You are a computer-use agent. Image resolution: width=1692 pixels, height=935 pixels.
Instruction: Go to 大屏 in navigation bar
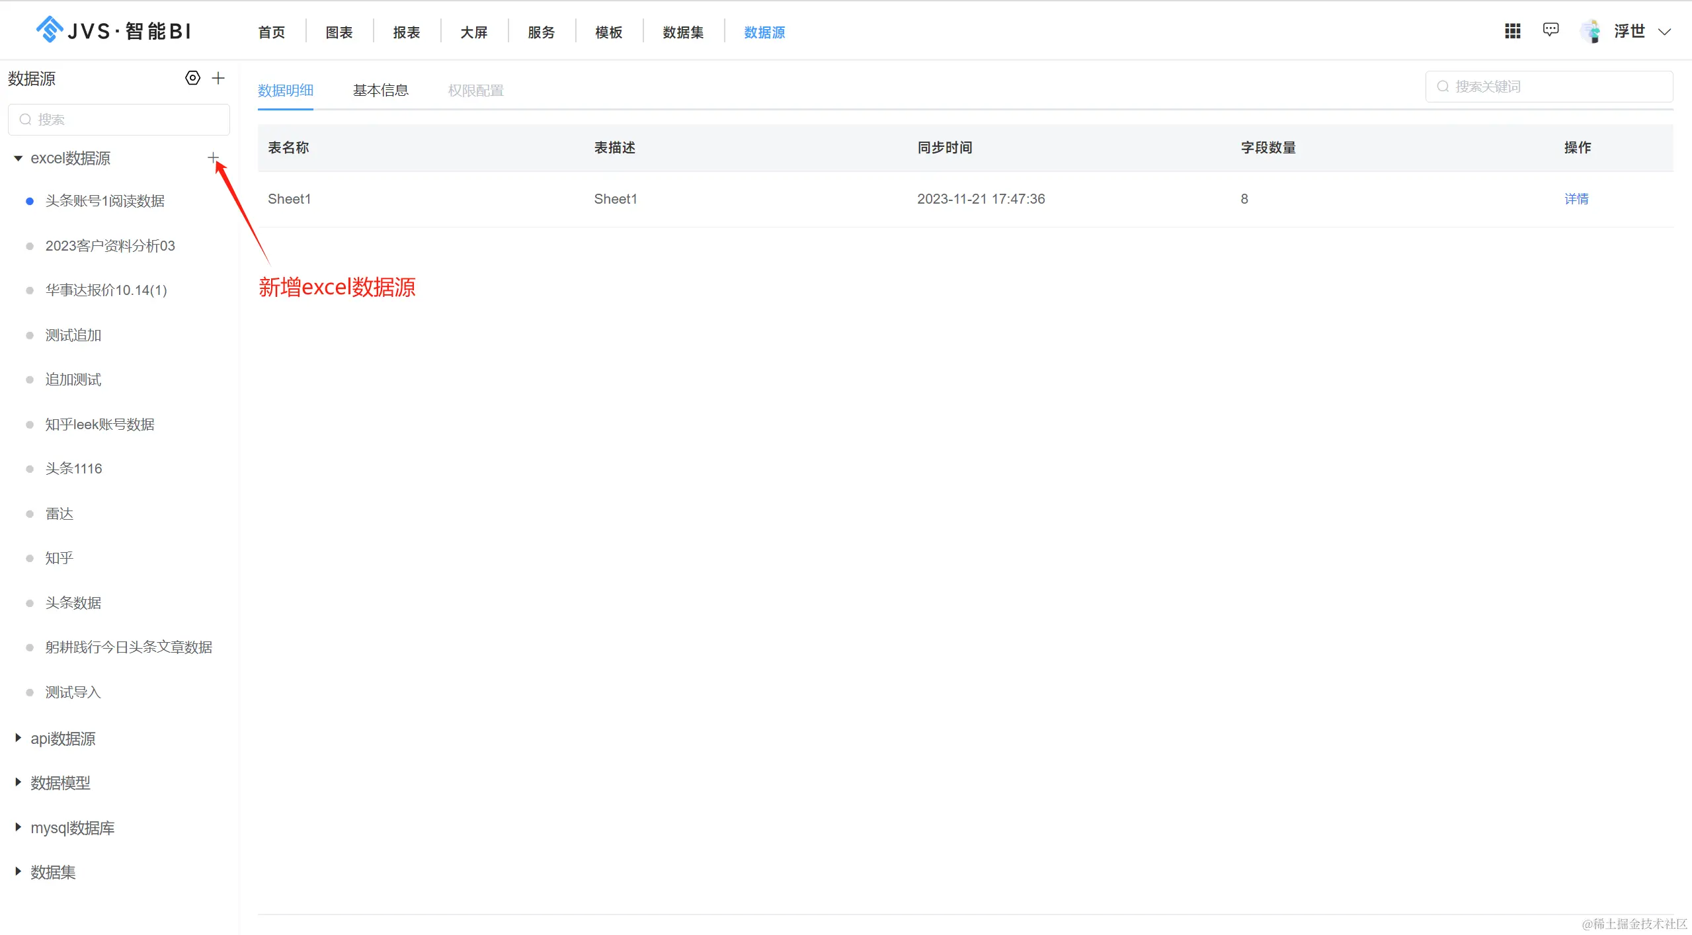pyautogui.click(x=473, y=32)
